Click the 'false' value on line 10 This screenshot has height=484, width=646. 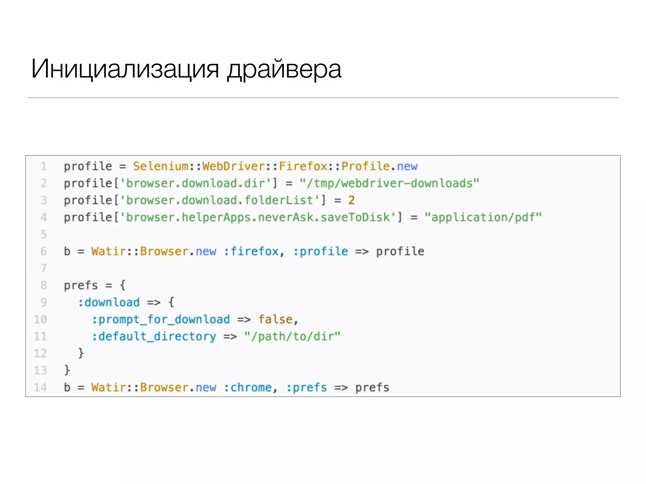tap(276, 319)
